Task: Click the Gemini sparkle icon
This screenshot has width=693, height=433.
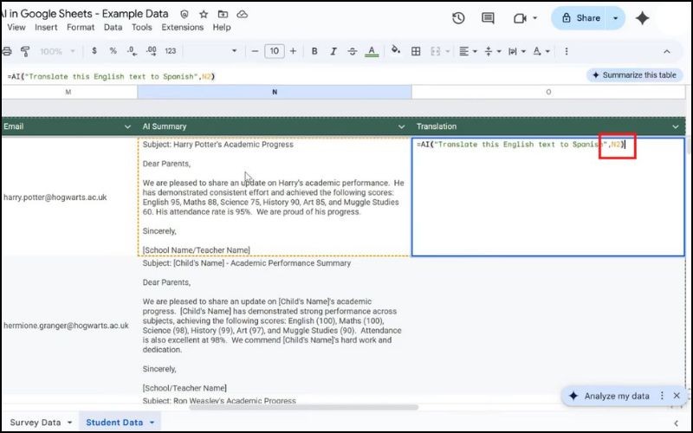Action: (x=642, y=18)
